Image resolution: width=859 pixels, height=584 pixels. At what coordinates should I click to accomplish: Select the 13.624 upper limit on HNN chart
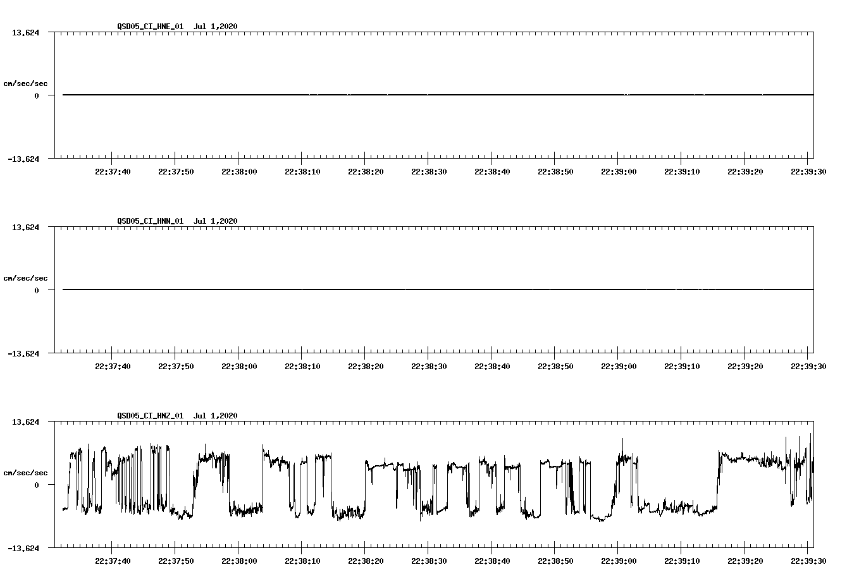(x=25, y=227)
